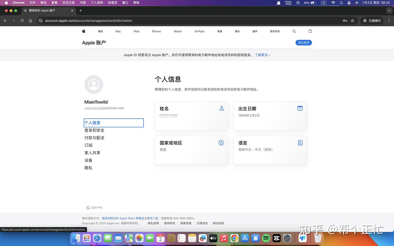Bookmark this page via the star icon
The image size is (394, 246).
coord(352,20)
